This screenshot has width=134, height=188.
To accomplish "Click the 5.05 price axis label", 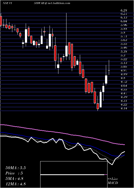I will [124, 67].
